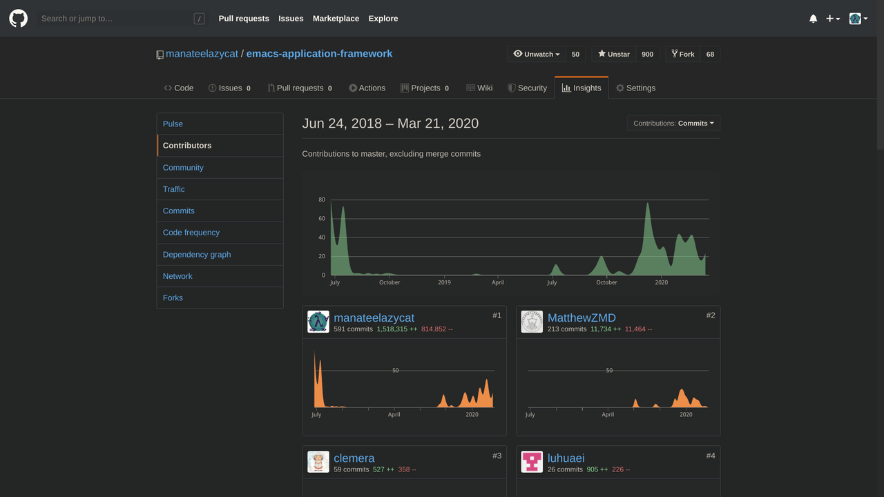Open Commits in Insights sidebar
The width and height of the screenshot is (884, 497).
(220, 211)
